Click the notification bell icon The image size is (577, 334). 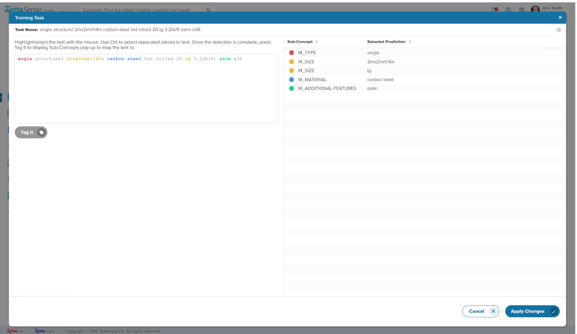tap(495, 10)
